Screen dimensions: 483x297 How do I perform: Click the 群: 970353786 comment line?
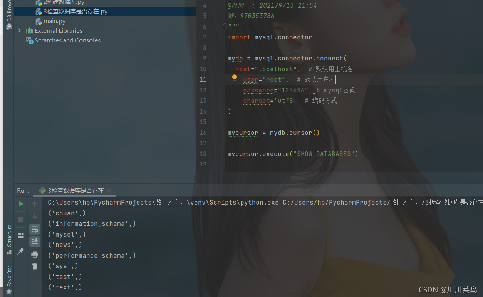[251, 16]
